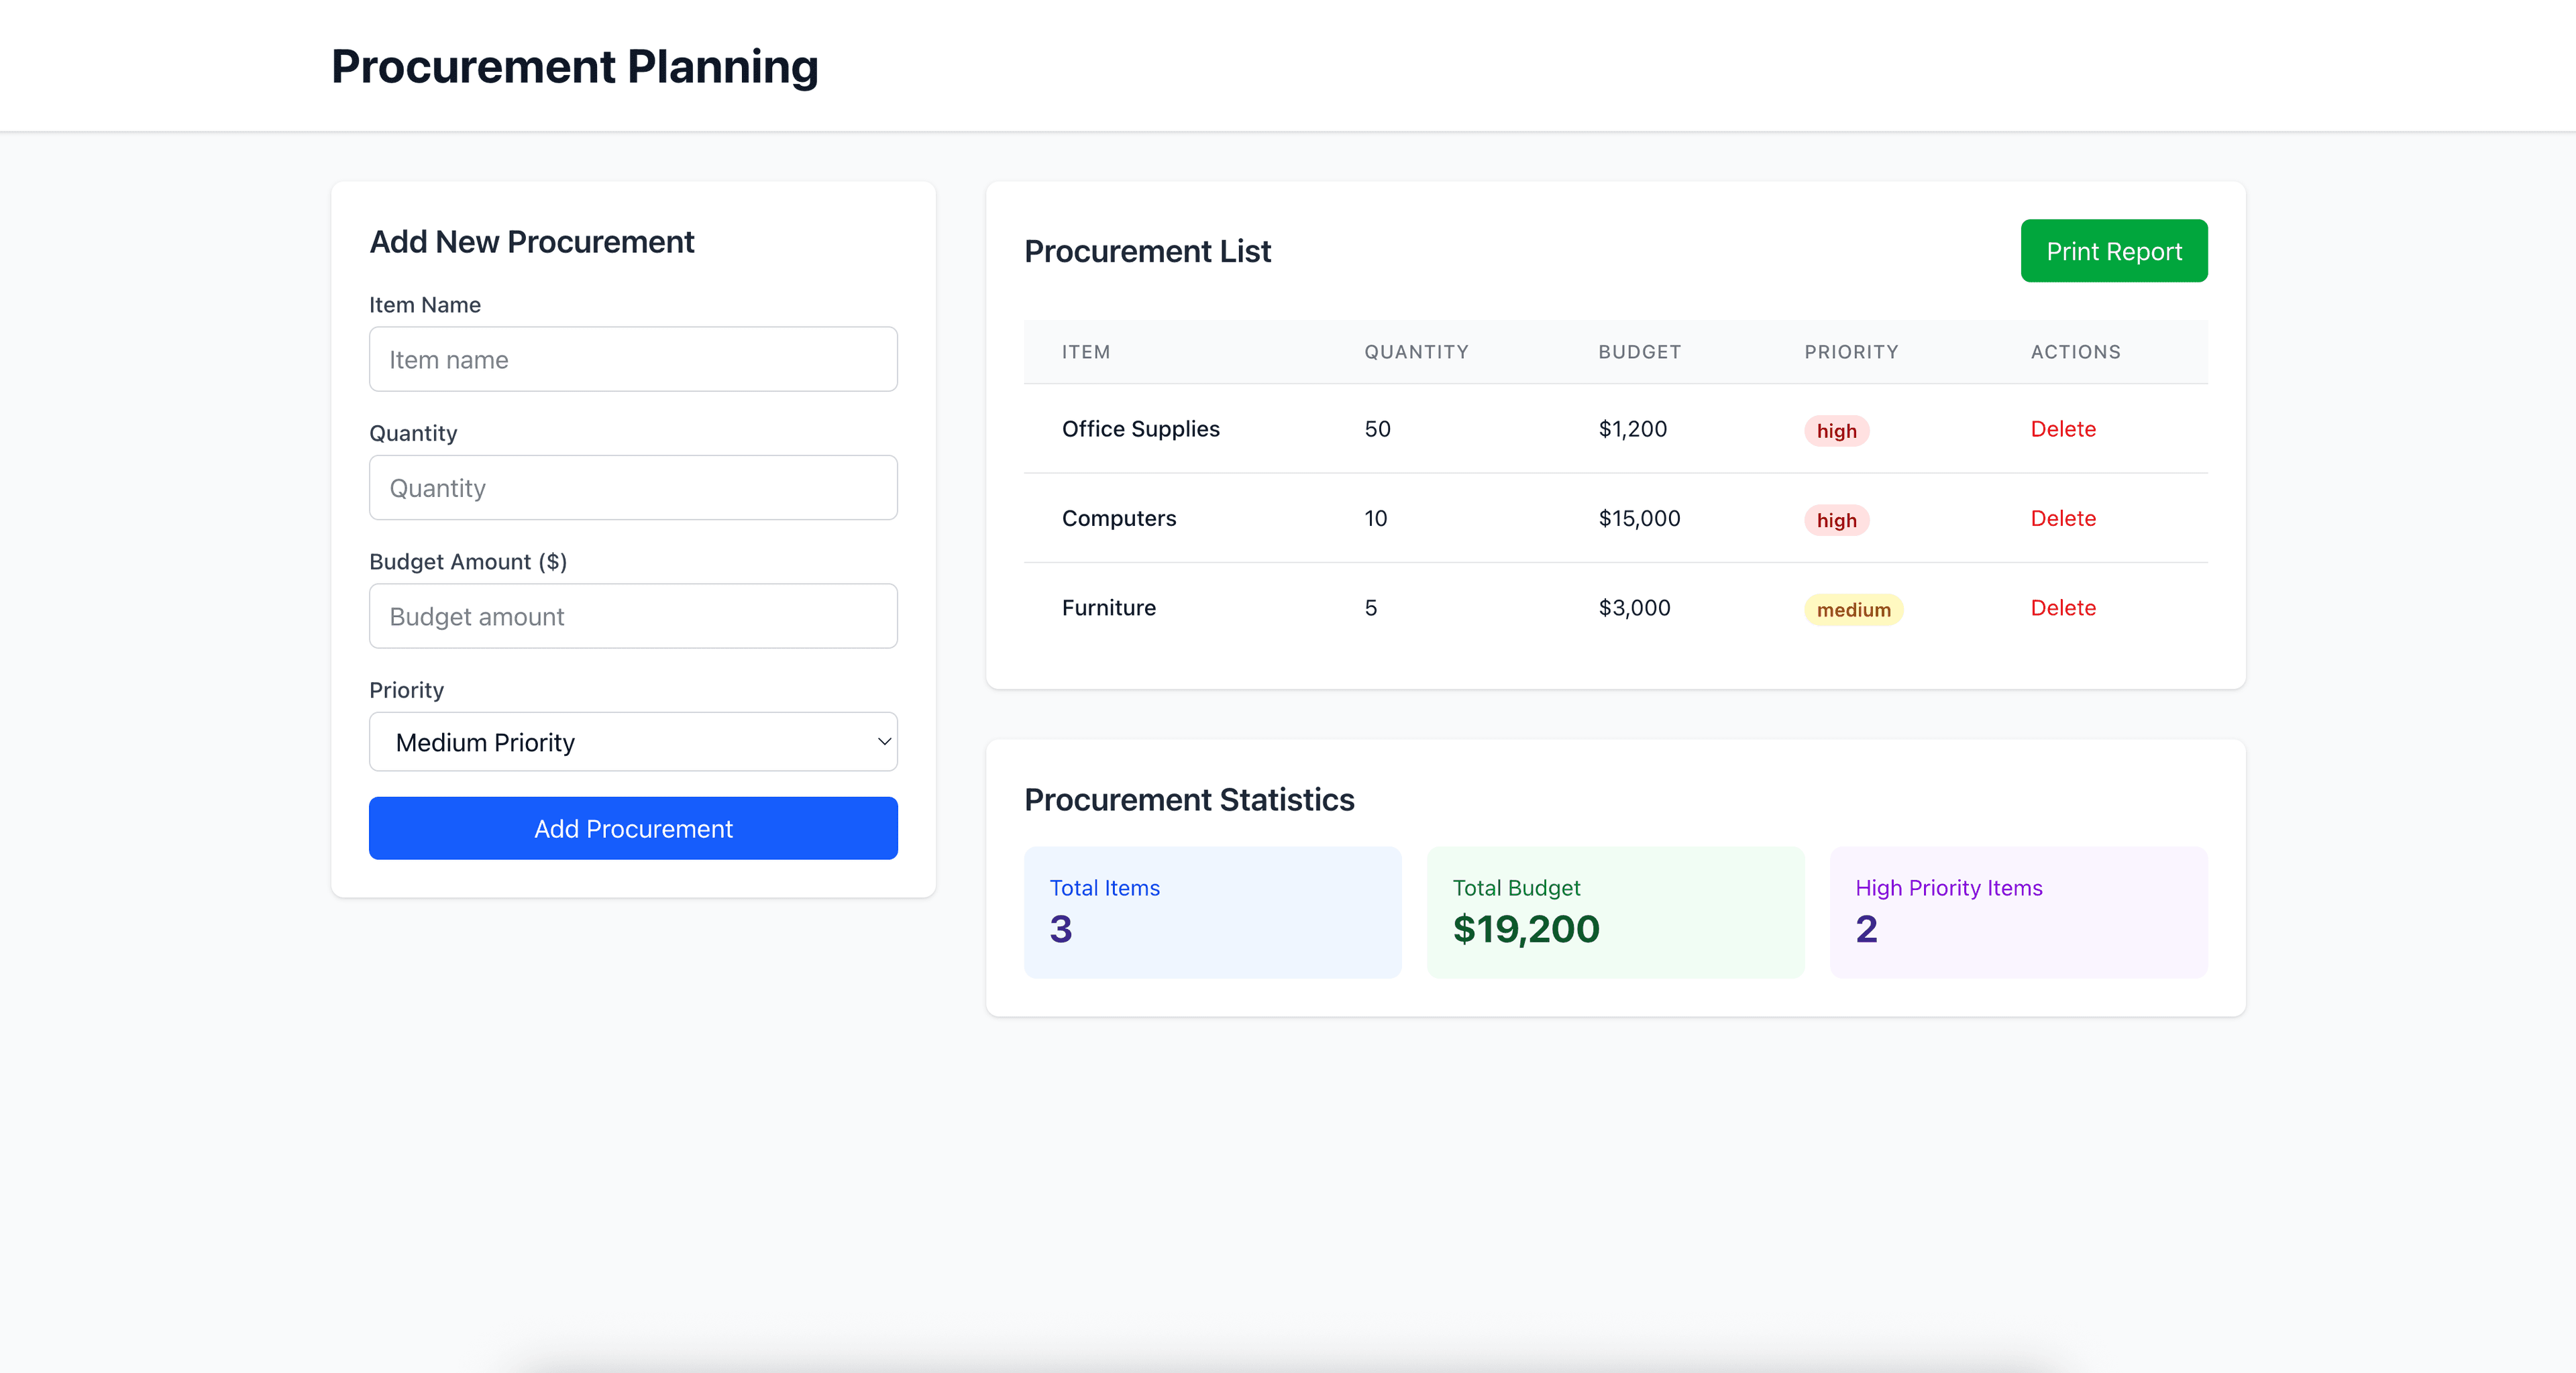This screenshot has height=1373, width=2576.
Task: Click the Total Items statistics card
Action: point(1212,912)
